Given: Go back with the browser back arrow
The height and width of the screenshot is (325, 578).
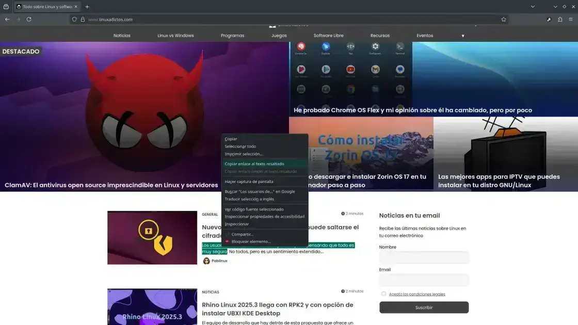Looking at the screenshot, I should tap(7, 19).
